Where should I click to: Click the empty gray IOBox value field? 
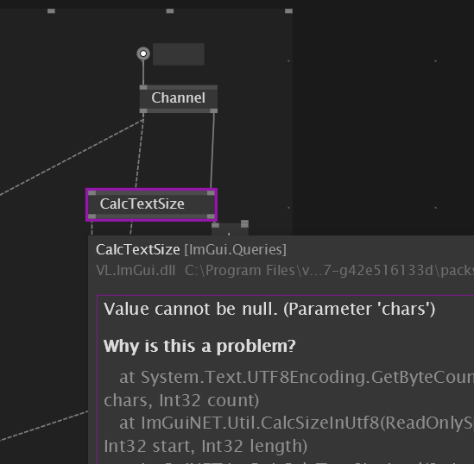179,54
